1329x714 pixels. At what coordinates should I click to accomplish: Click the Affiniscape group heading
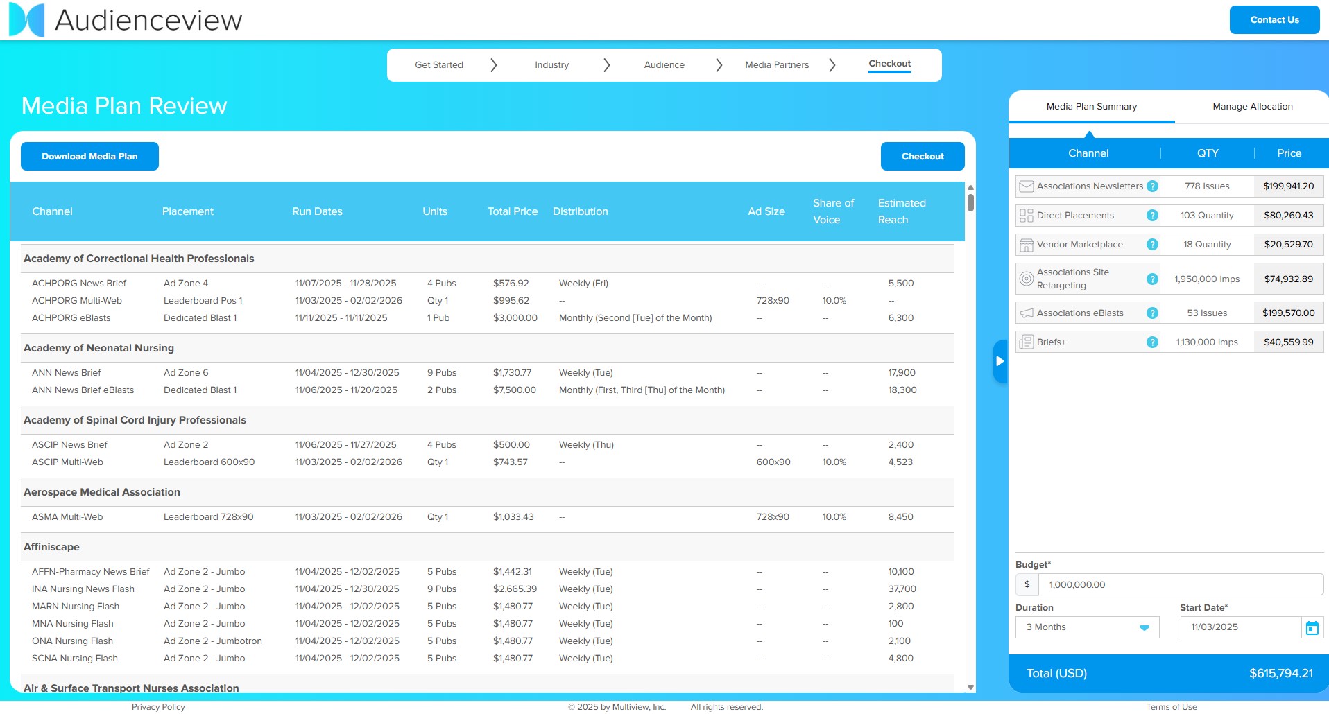pyautogui.click(x=51, y=547)
